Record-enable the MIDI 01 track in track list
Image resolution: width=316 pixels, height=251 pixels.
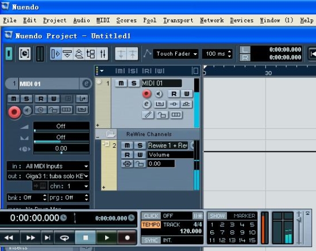point(147,93)
